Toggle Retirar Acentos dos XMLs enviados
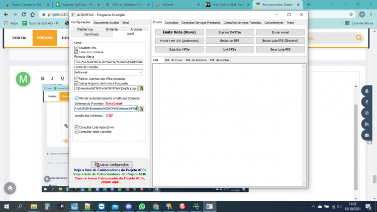This screenshot has width=377, height=212. point(76,78)
